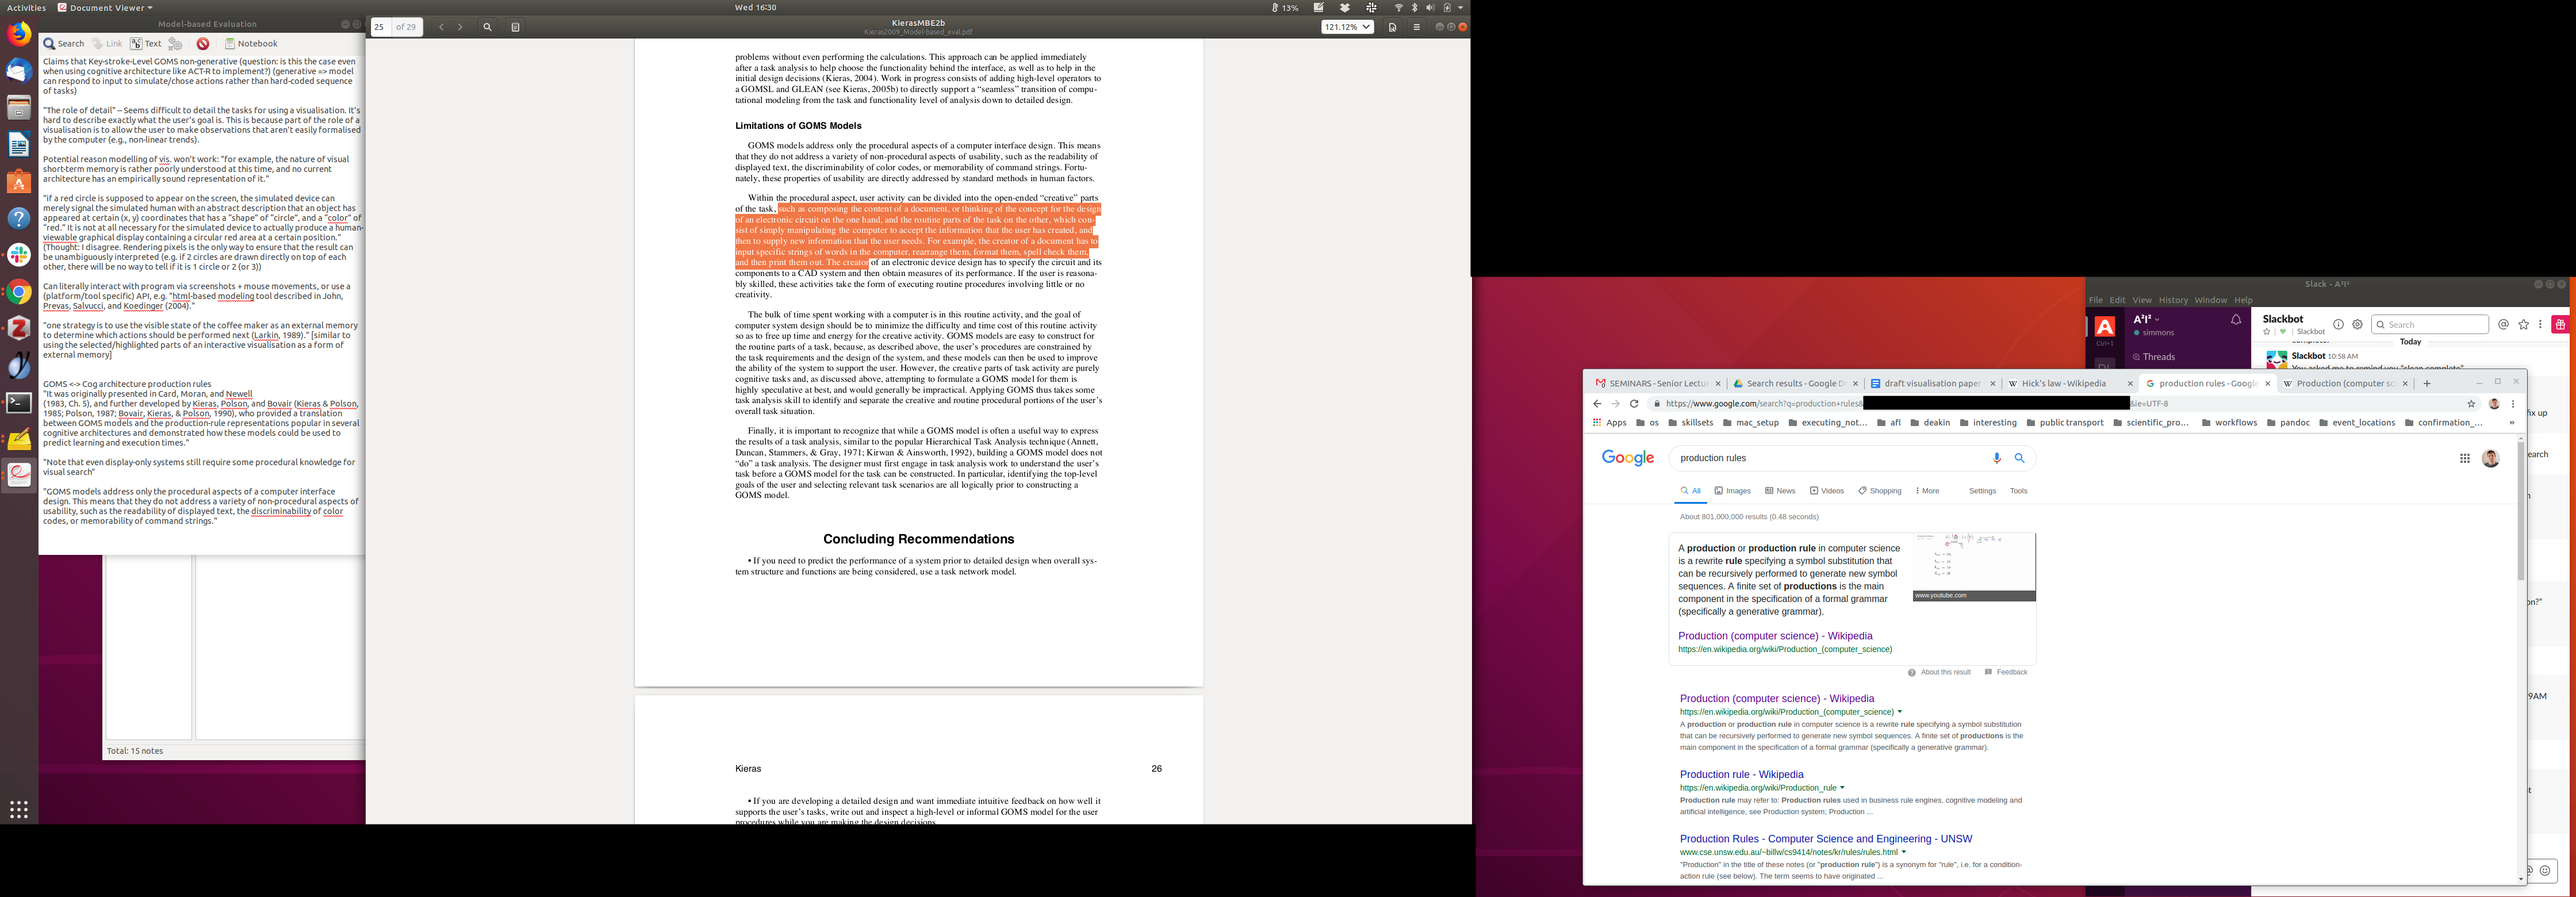Viewport: 2576px width, 897px height.
Task: Reload the Chrome page
Action: [1634, 404]
